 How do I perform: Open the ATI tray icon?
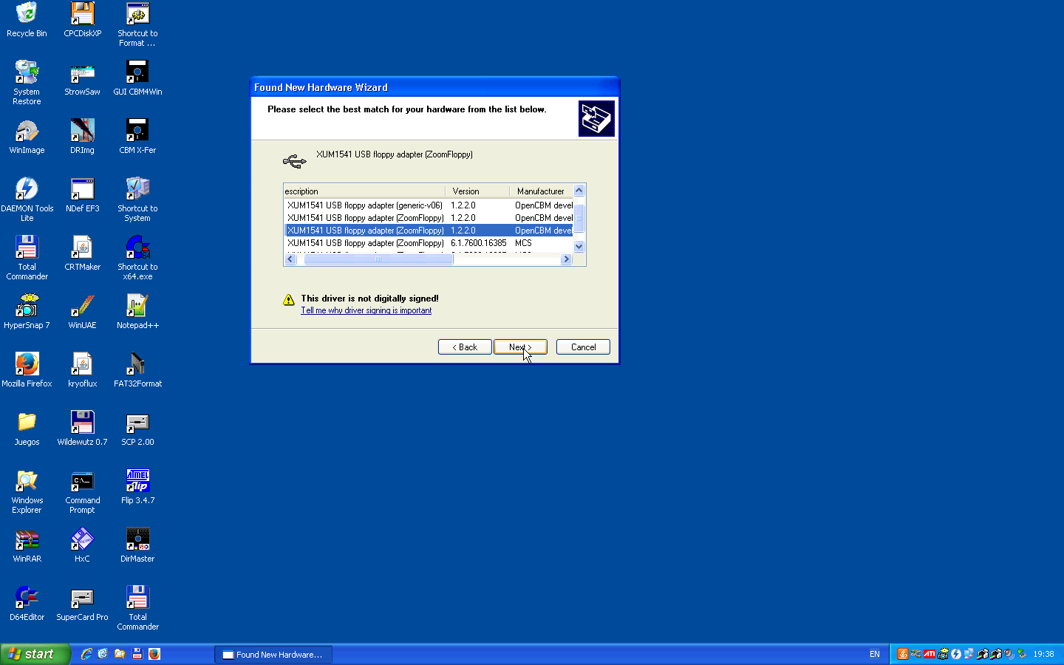click(x=930, y=654)
